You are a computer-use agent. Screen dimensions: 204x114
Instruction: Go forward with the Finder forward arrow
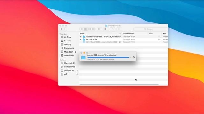[65, 29]
